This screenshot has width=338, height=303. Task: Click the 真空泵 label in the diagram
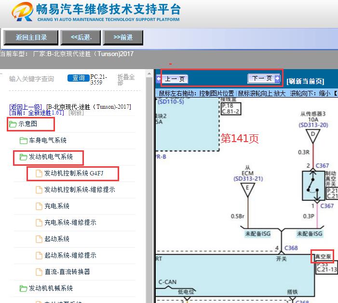323,257
